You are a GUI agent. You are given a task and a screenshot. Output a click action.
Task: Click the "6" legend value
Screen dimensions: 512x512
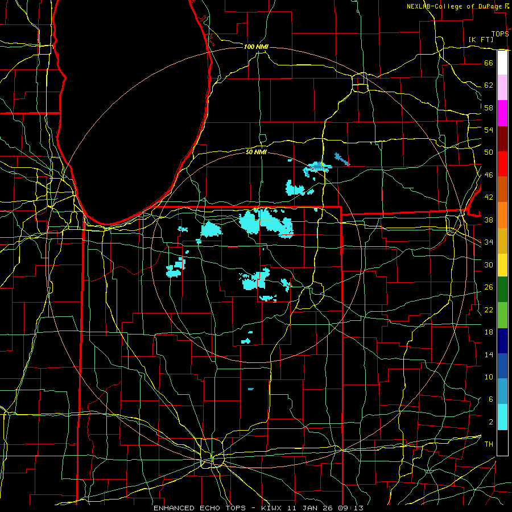pos(491,399)
